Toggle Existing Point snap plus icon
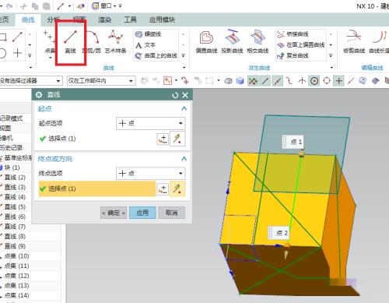This screenshot has width=389, height=303. click(339, 81)
